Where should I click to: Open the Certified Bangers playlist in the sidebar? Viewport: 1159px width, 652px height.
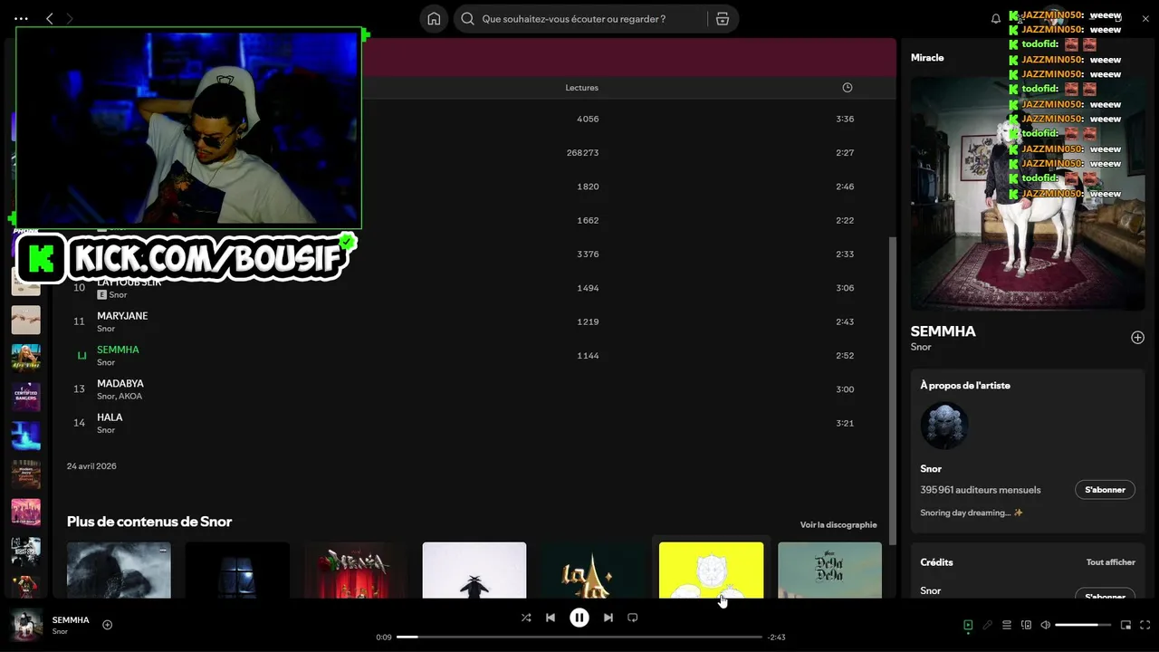click(x=25, y=398)
